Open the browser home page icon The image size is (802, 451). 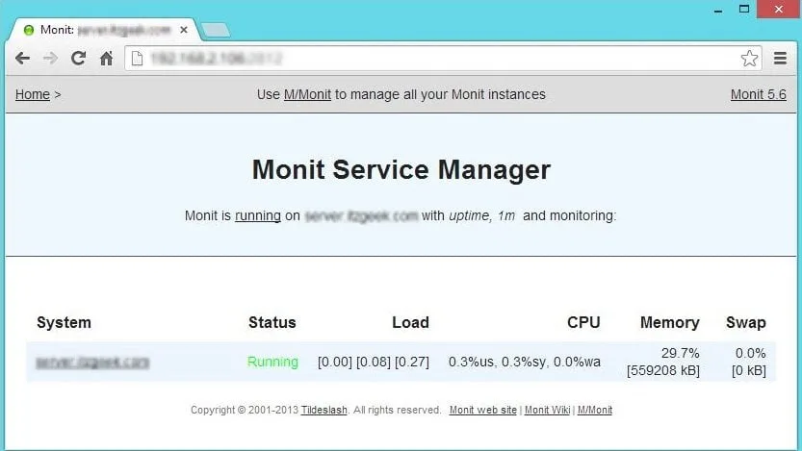click(106, 59)
